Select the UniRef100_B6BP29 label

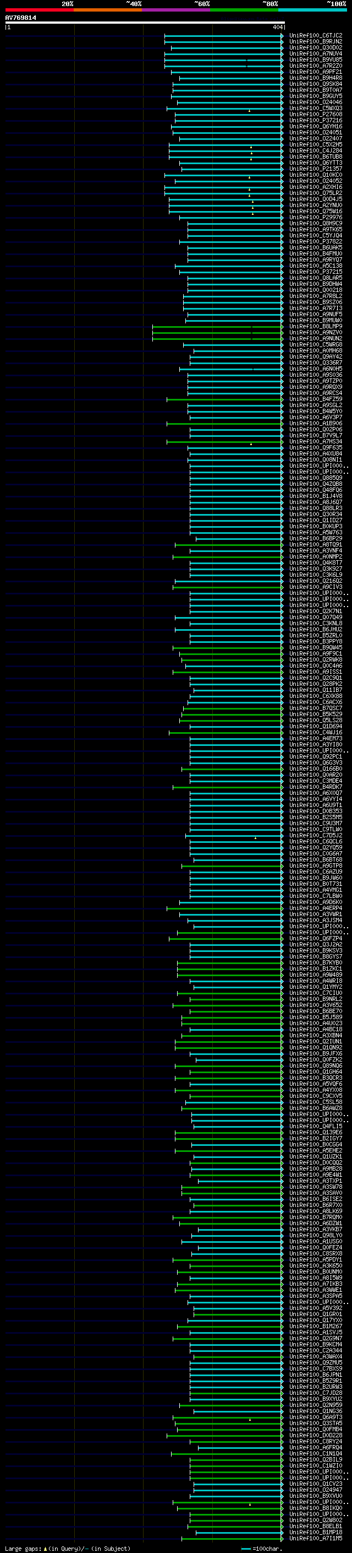(315, 538)
